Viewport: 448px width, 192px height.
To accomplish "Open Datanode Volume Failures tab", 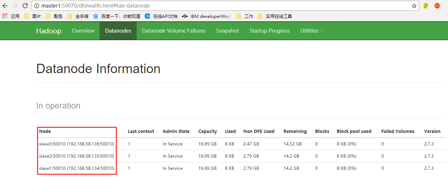I will [174, 31].
